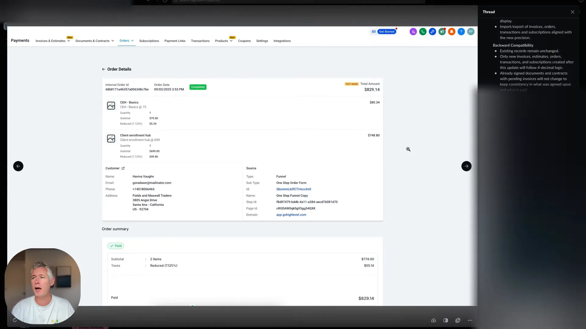Open the Subscriptions tab
Image resolution: width=586 pixels, height=329 pixels.
[149, 41]
